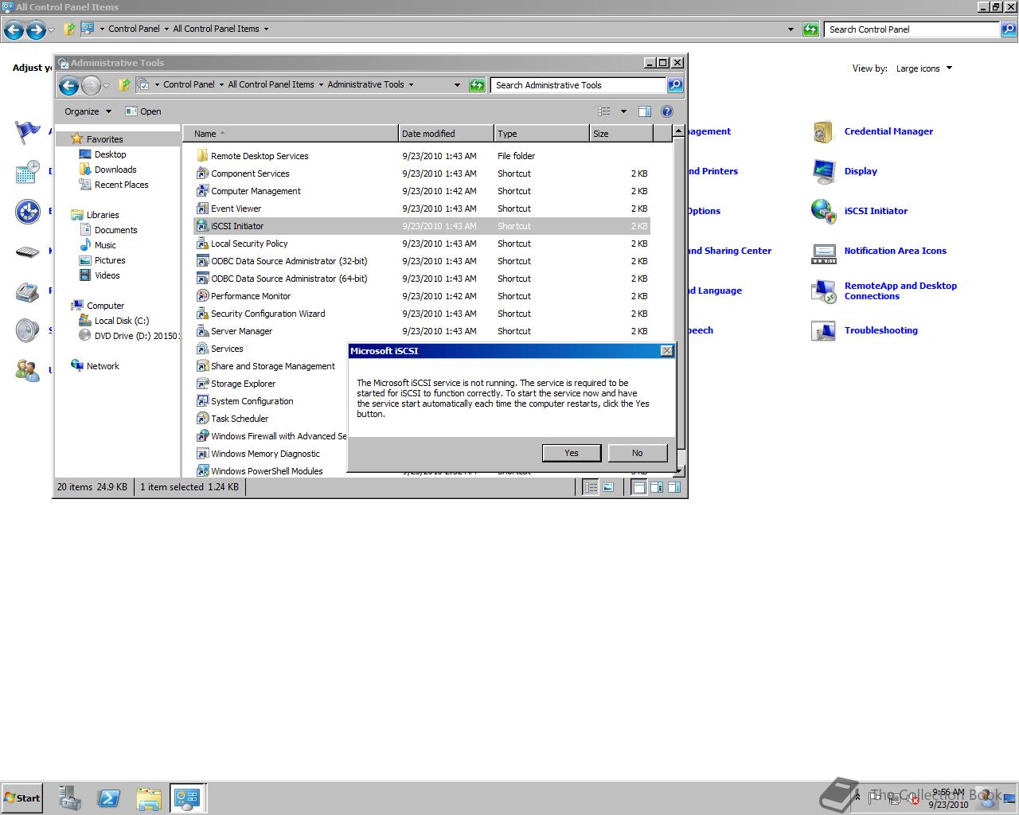Image resolution: width=1019 pixels, height=815 pixels.
Task: Open the recent pages dropdown in Administrative Tools
Action: 107,85
